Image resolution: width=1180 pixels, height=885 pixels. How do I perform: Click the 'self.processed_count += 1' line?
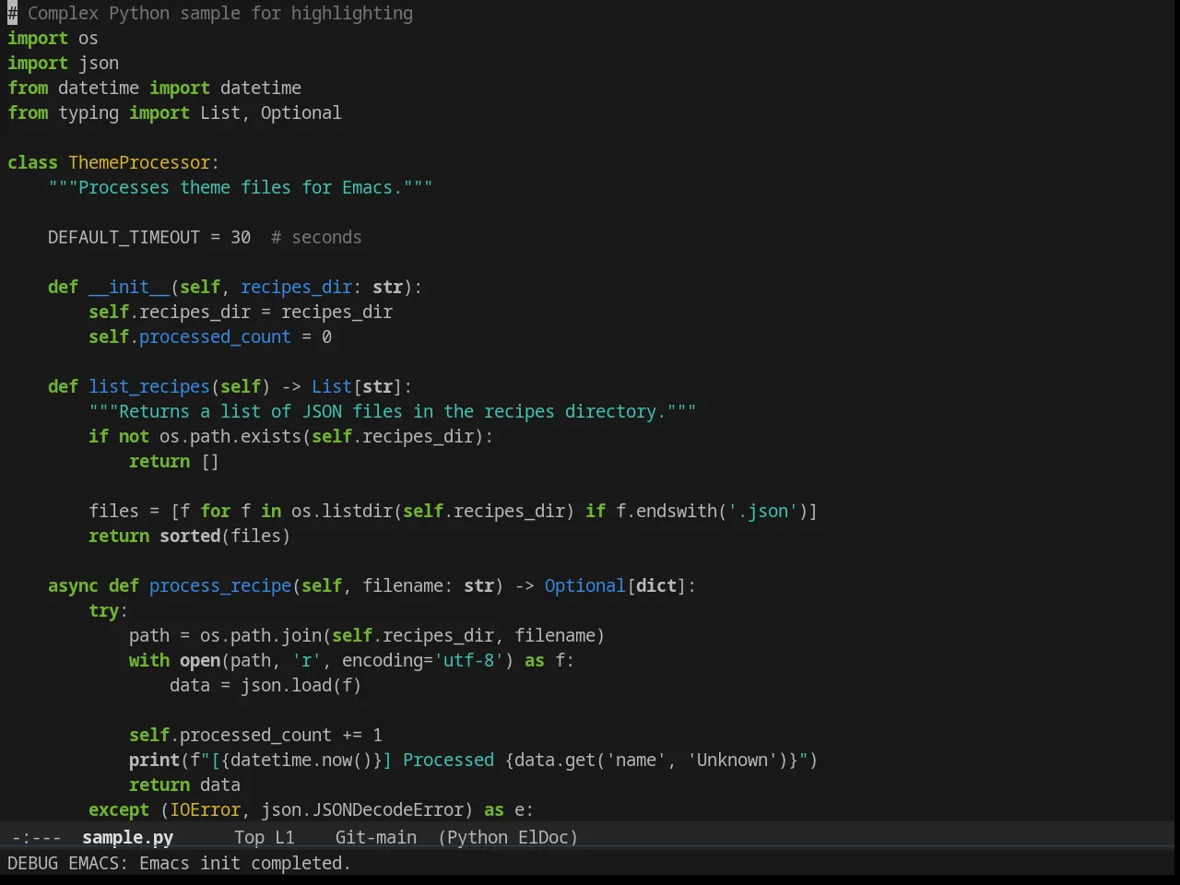click(x=255, y=735)
